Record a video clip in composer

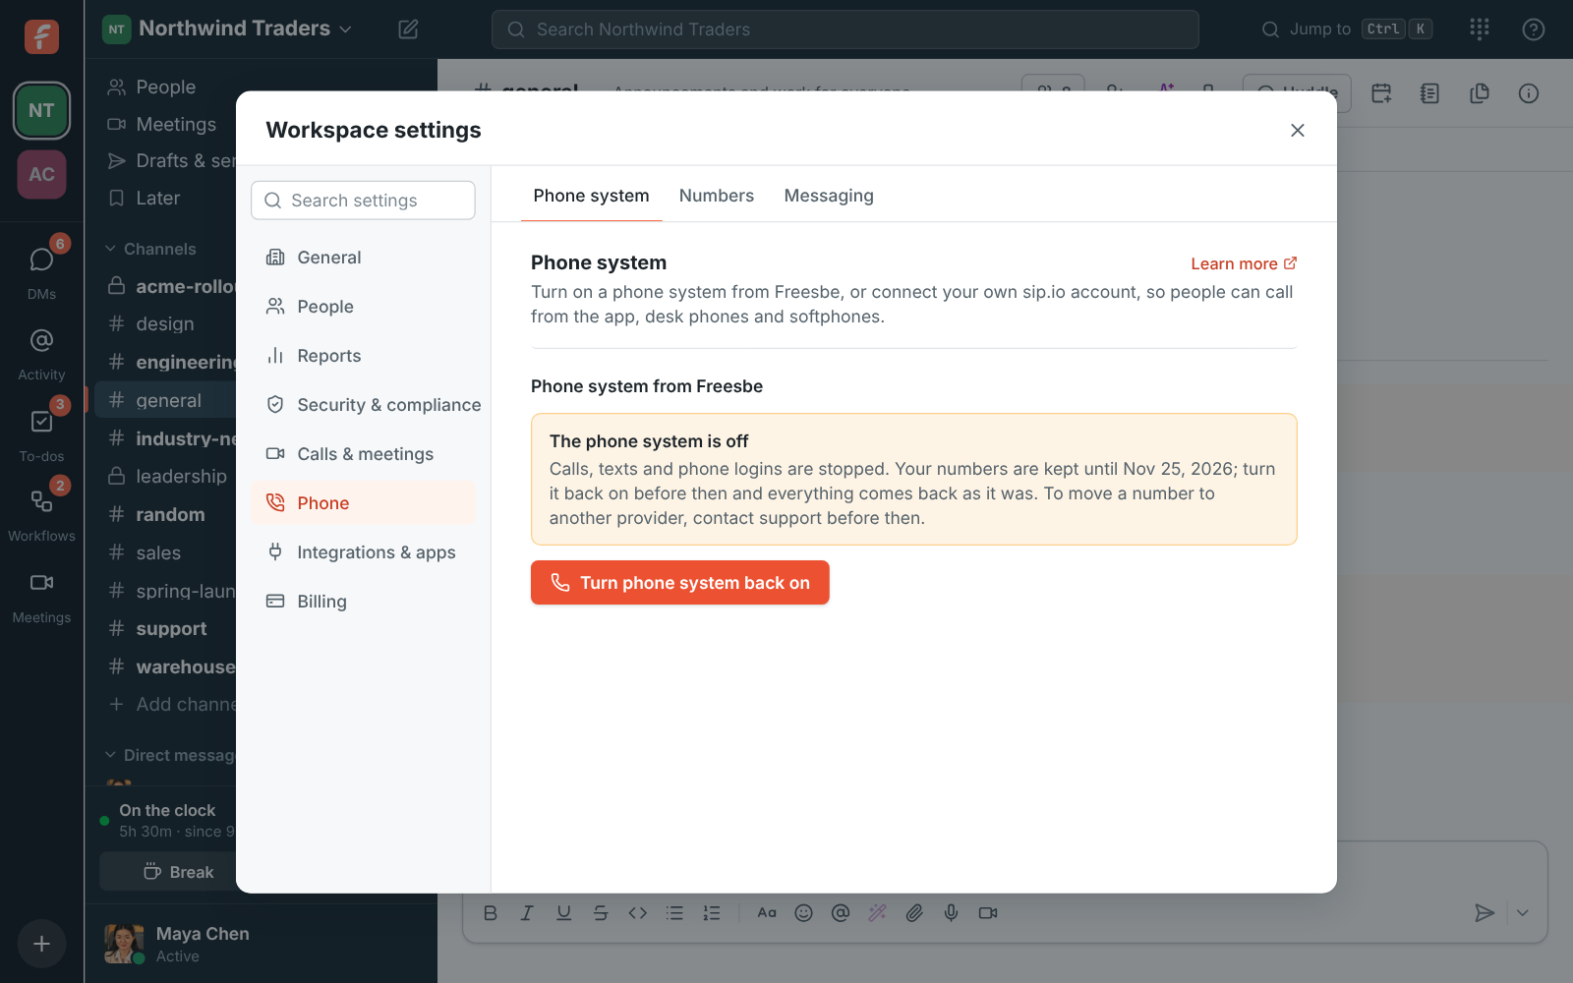[988, 913]
